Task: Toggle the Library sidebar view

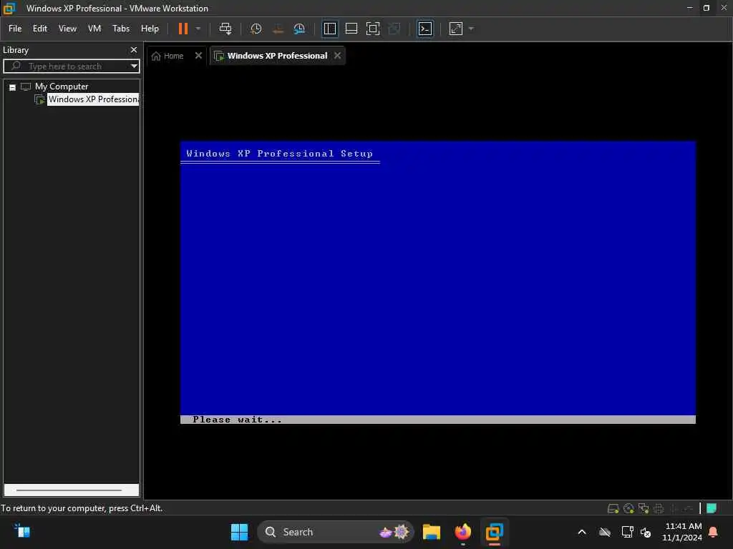Action: coord(330,29)
